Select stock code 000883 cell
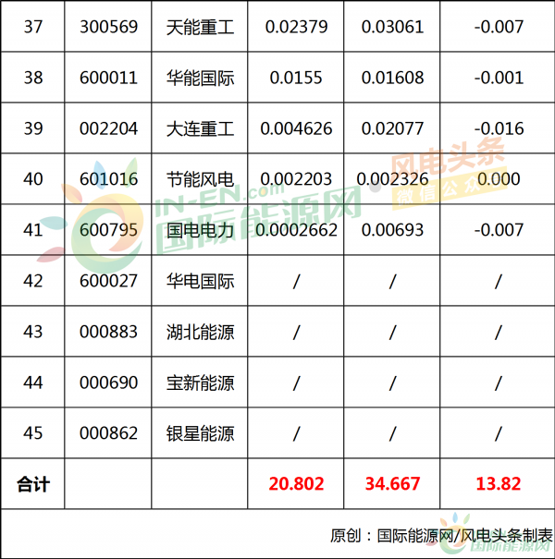Image resolution: width=555 pixels, height=559 pixels. [x=108, y=332]
